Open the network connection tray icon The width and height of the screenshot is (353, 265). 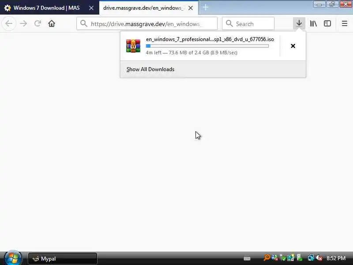click(x=311, y=258)
